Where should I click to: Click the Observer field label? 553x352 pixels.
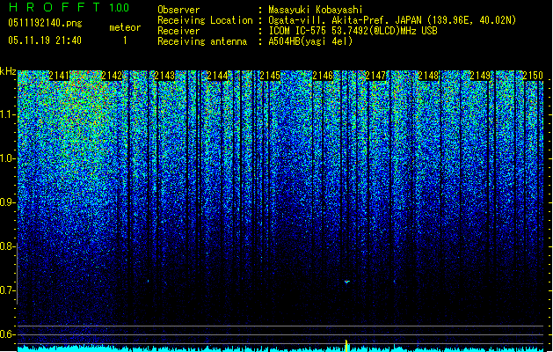(178, 10)
